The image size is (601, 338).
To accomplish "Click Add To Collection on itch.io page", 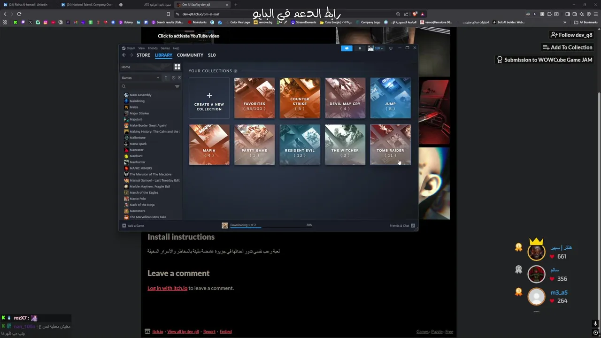I will [x=567, y=47].
